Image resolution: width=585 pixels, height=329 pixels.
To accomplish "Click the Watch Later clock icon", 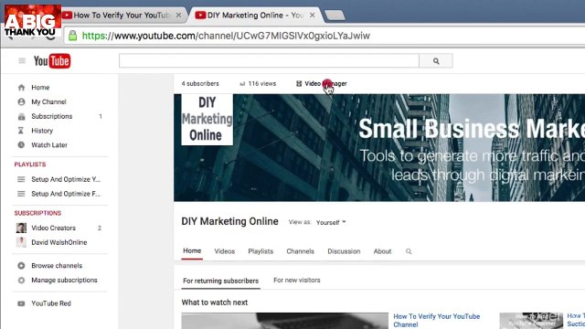I will coord(21,144).
